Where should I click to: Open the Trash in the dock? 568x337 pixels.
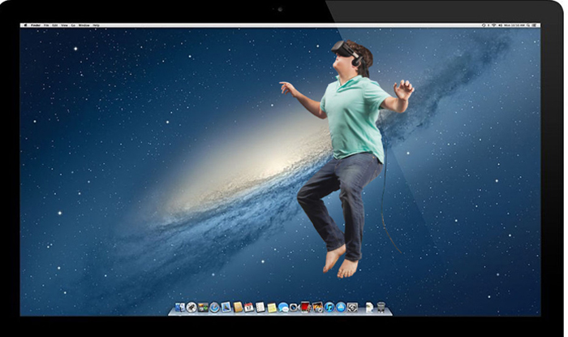[x=381, y=307]
